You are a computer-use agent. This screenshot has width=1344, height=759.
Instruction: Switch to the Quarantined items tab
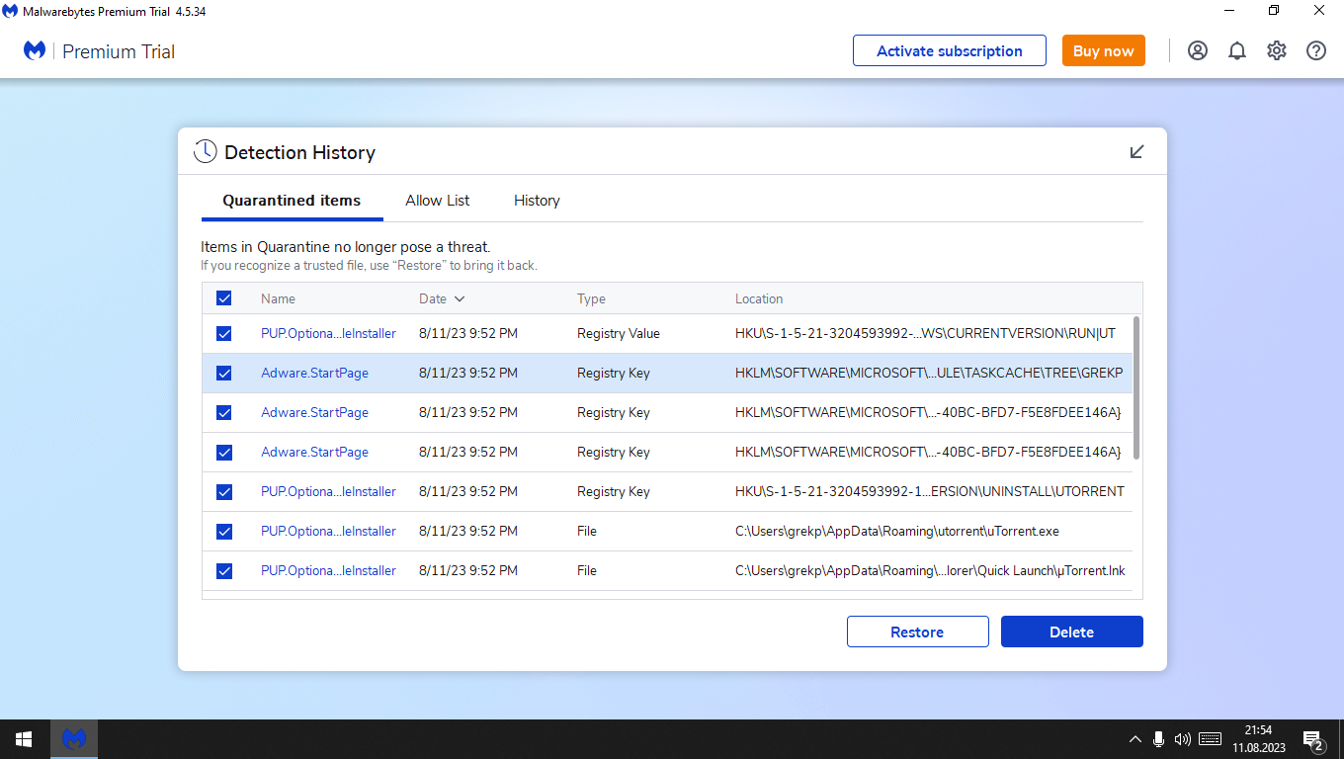pyautogui.click(x=292, y=201)
